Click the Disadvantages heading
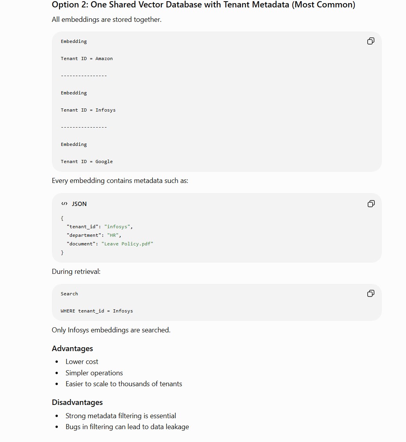This screenshot has width=406, height=442. pos(77,402)
